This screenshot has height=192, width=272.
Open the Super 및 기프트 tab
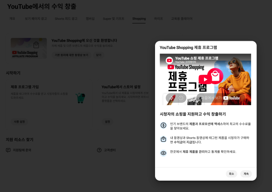(x=113, y=19)
